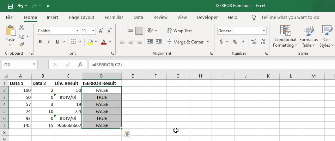This screenshot has height=141, width=335.
Task: Toggle Center alignment
Action: click(x=131, y=42)
